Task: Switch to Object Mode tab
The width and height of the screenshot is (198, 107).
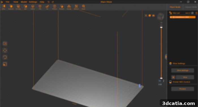Action: pyautogui.click(x=175, y=7)
